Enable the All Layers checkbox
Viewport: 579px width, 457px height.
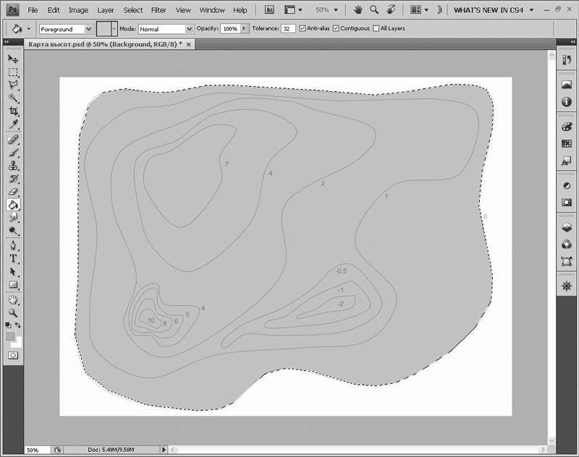[x=375, y=28]
